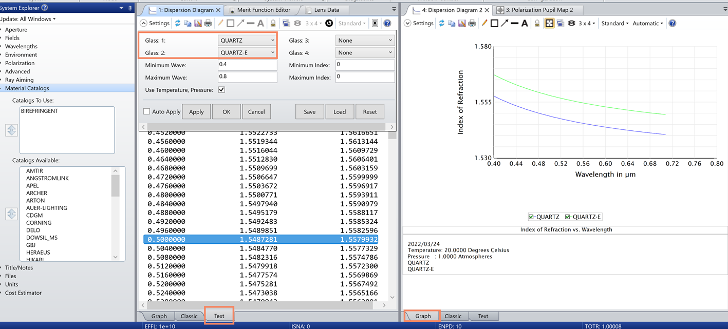Open the Glass 3 None dropdown

[365, 40]
